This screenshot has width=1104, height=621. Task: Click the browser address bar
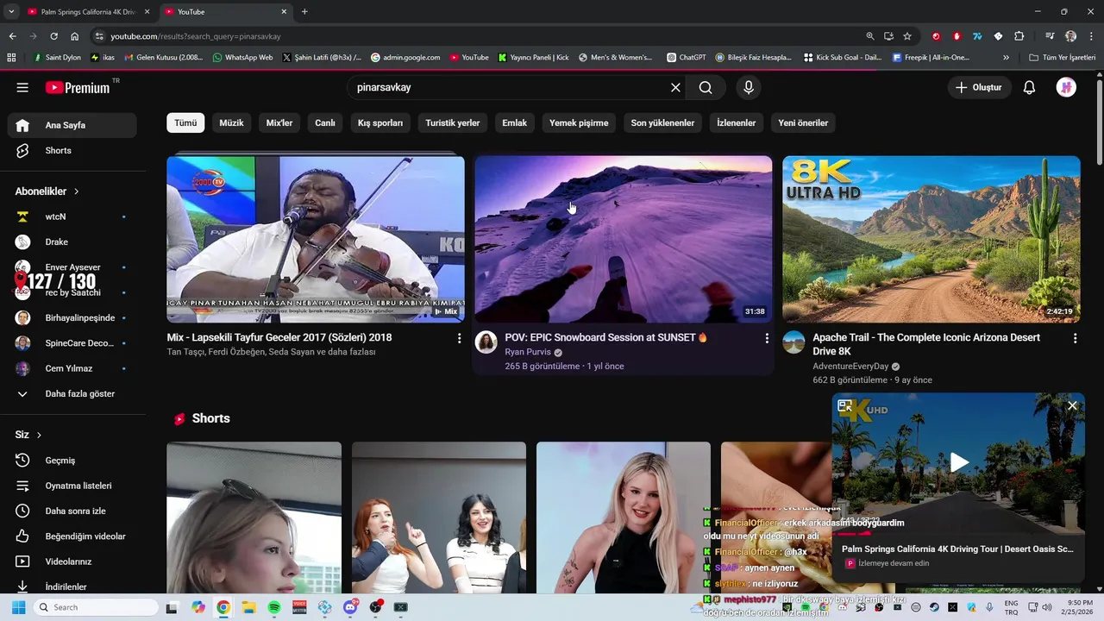pyautogui.click(x=483, y=36)
